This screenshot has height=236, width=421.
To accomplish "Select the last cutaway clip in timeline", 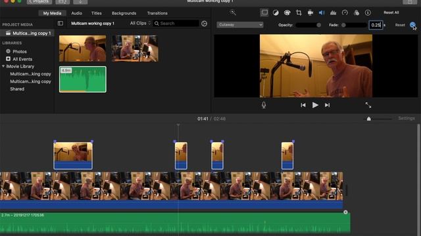I will click(x=287, y=156).
